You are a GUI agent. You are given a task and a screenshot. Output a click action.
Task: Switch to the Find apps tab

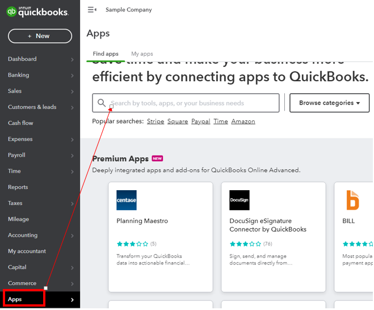pos(106,54)
